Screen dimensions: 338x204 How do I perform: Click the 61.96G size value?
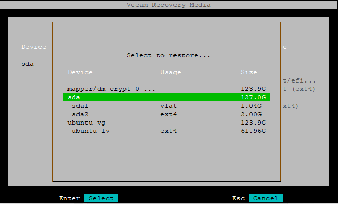point(253,131)
